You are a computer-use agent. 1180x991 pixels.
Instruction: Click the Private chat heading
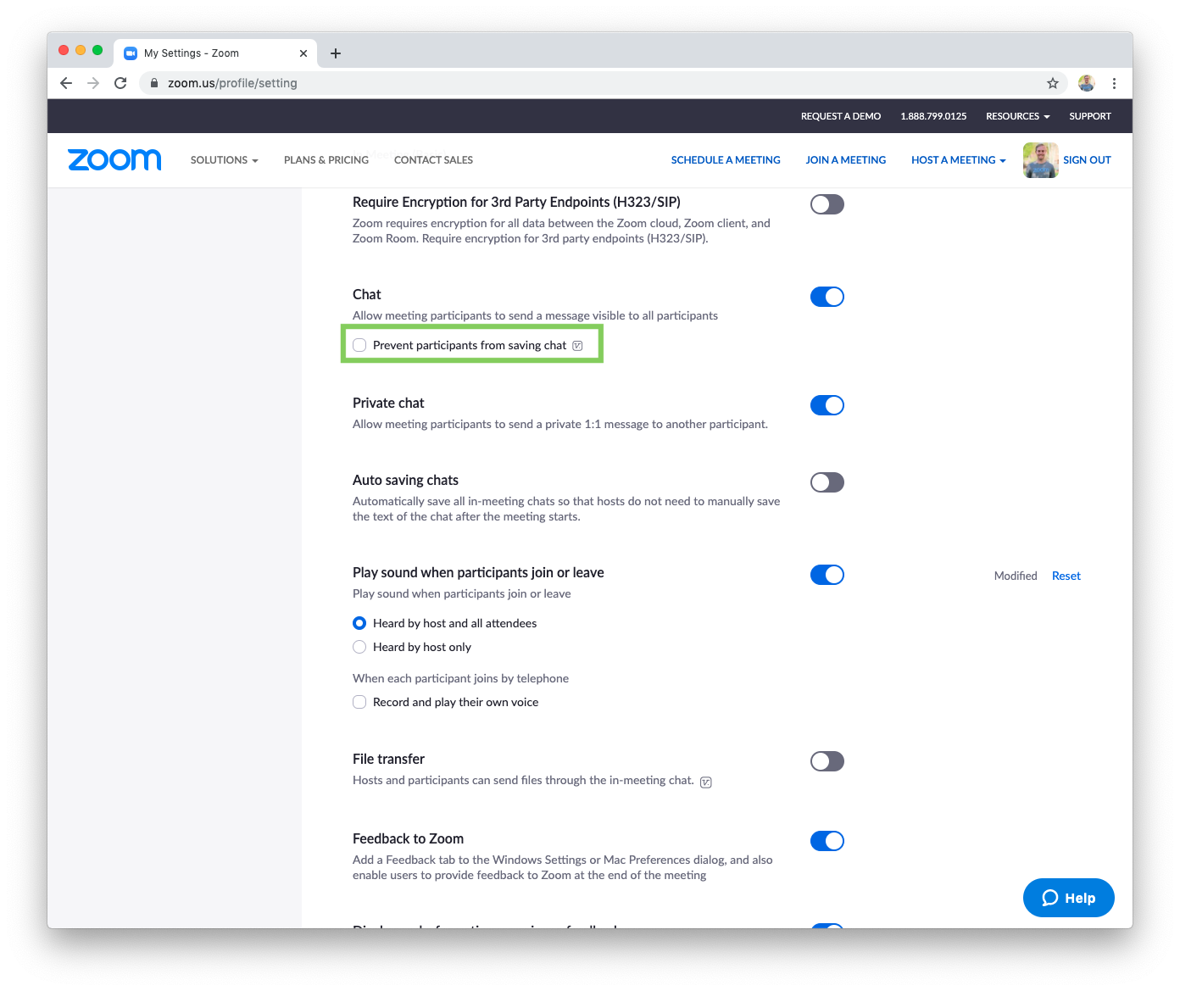pos(388,403)
